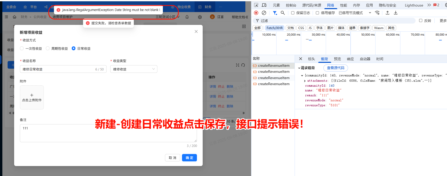Toggle 全部 request type filter
447x176 pixels.
[x=257, y=28]
